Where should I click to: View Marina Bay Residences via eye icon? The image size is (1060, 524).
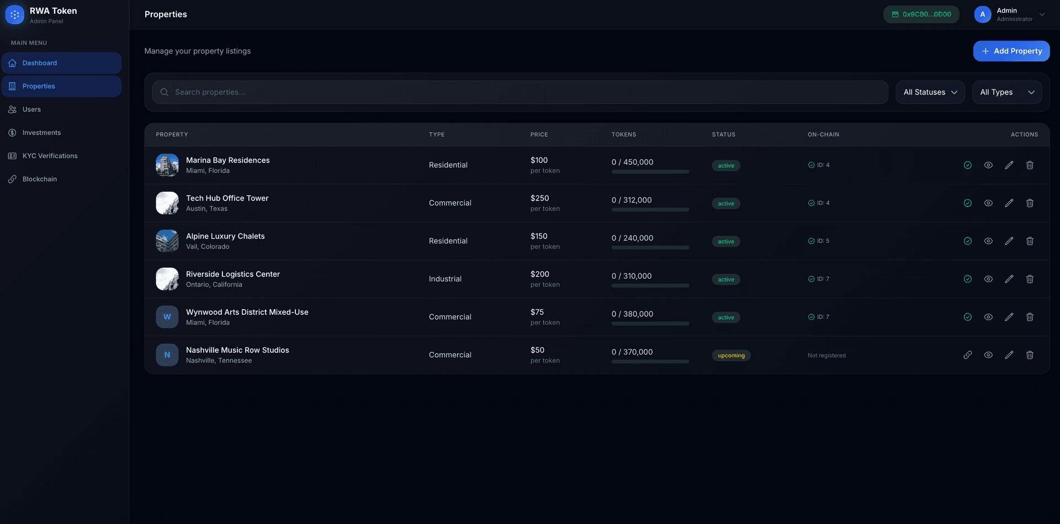coord(988,165)
